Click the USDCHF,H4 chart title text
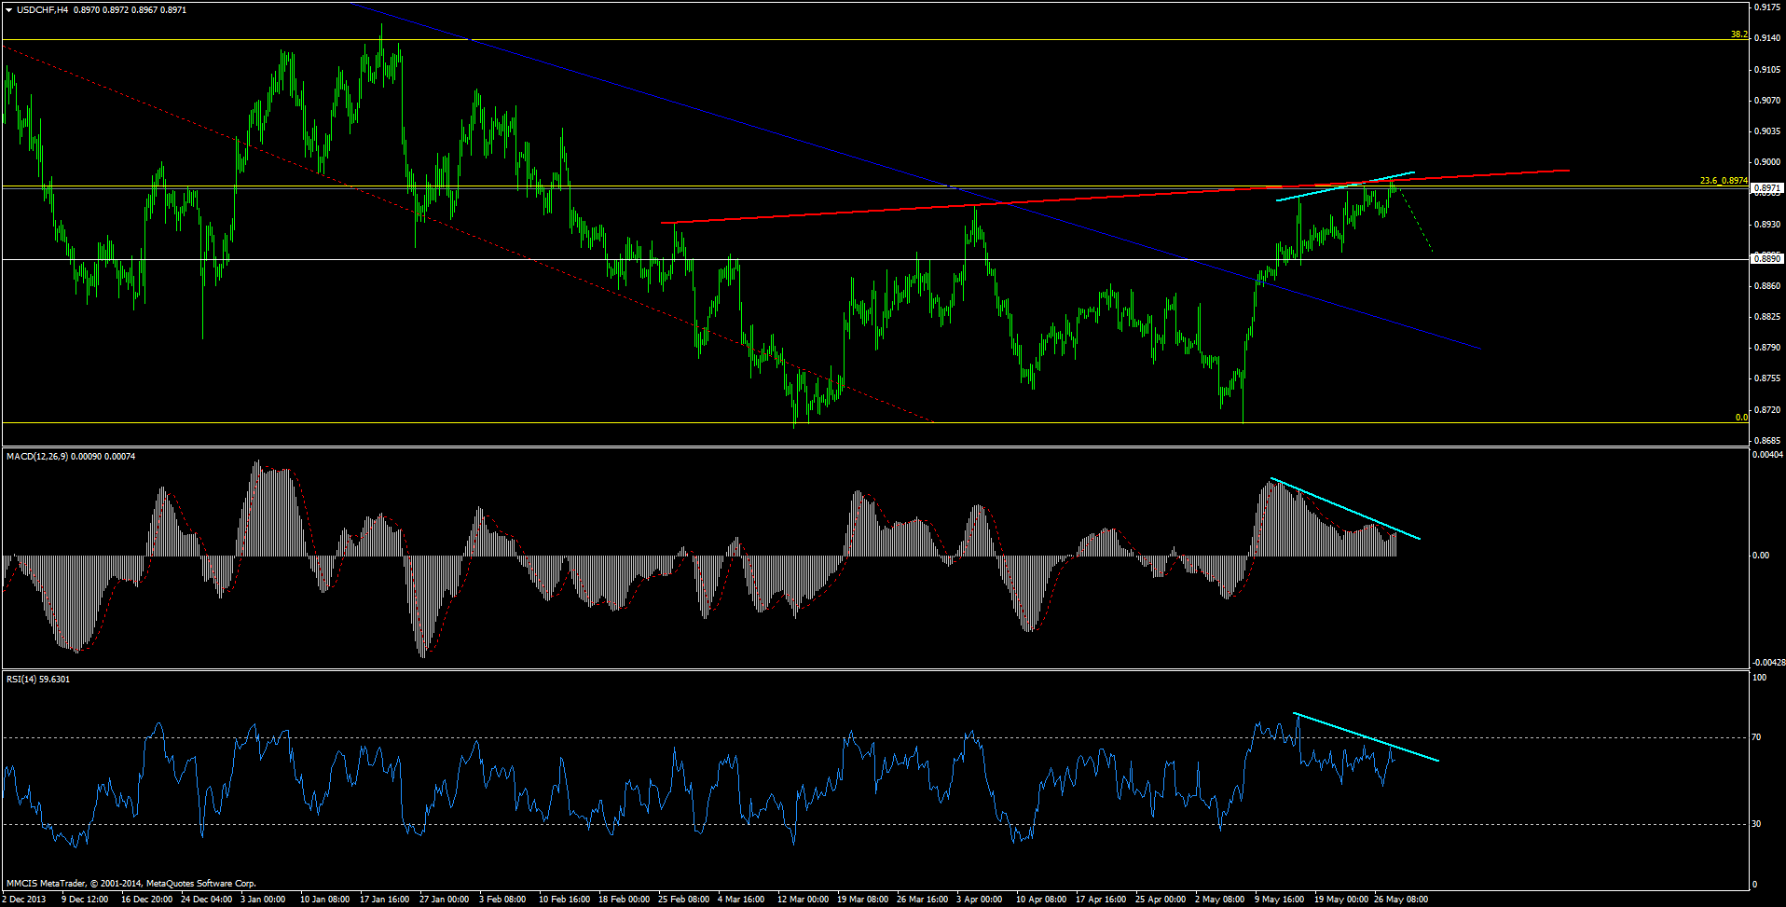This screenshot has width=1786, height=907. tap(42, 10)
